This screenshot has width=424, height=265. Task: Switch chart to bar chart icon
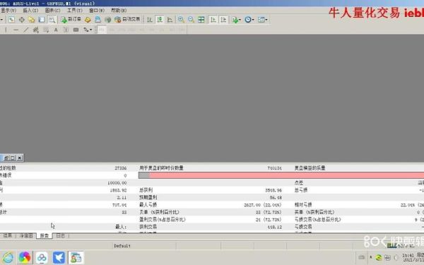150,20
